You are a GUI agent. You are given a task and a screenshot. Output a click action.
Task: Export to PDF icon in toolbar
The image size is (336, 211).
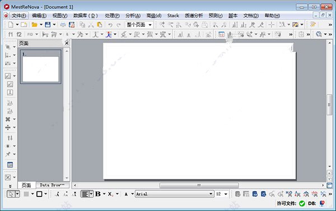pos(72,25)
